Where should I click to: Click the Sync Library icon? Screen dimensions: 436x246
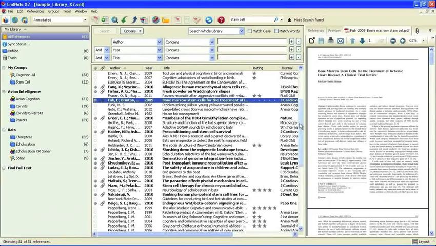tap(209, 20)
